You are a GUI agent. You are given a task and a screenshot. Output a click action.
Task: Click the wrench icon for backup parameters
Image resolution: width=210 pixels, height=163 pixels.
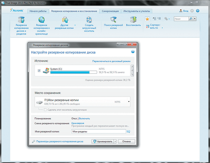[33, 142]
